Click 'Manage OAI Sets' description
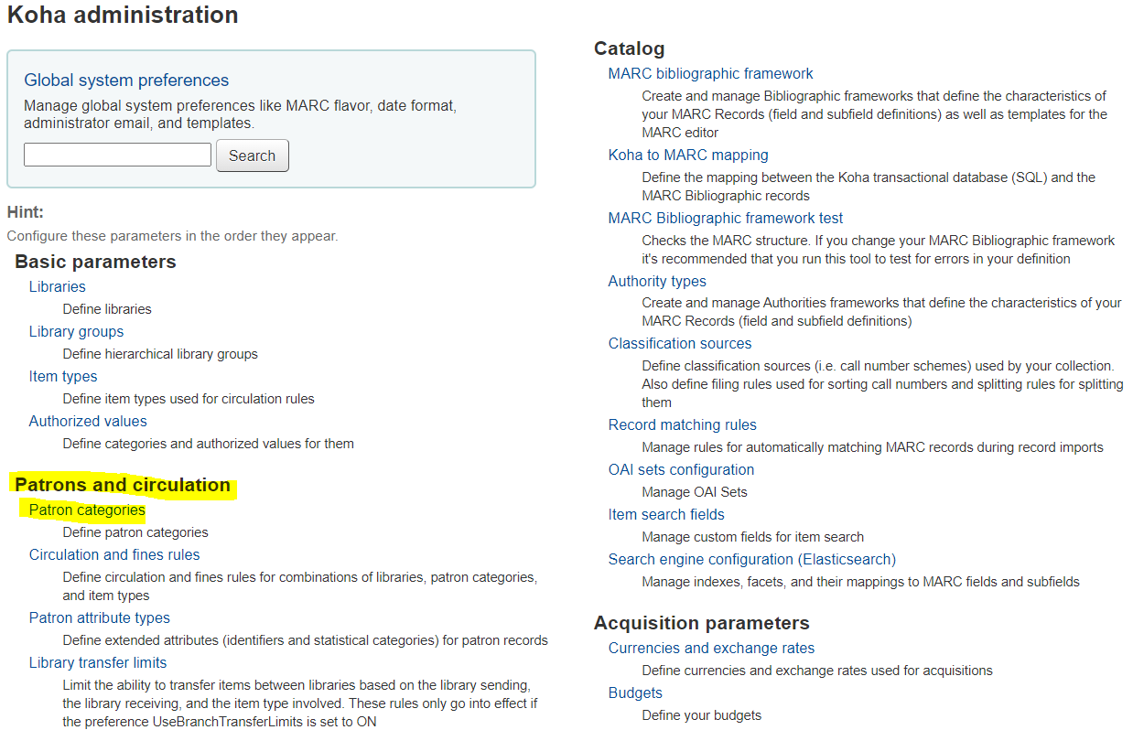This screenshot has width=1133, height=730. [695, 492]
